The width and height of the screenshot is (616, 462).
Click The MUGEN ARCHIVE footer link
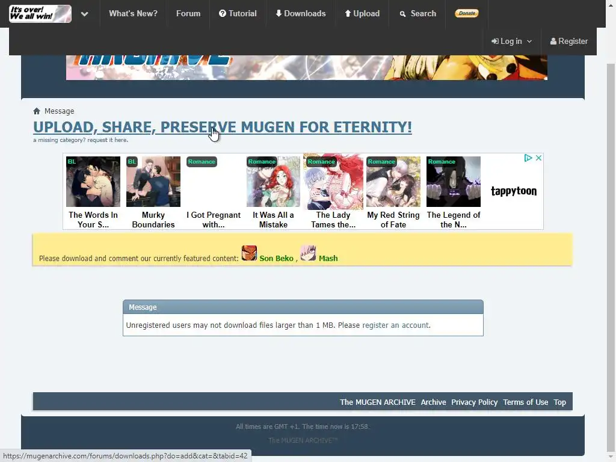(x=378, y=402)
